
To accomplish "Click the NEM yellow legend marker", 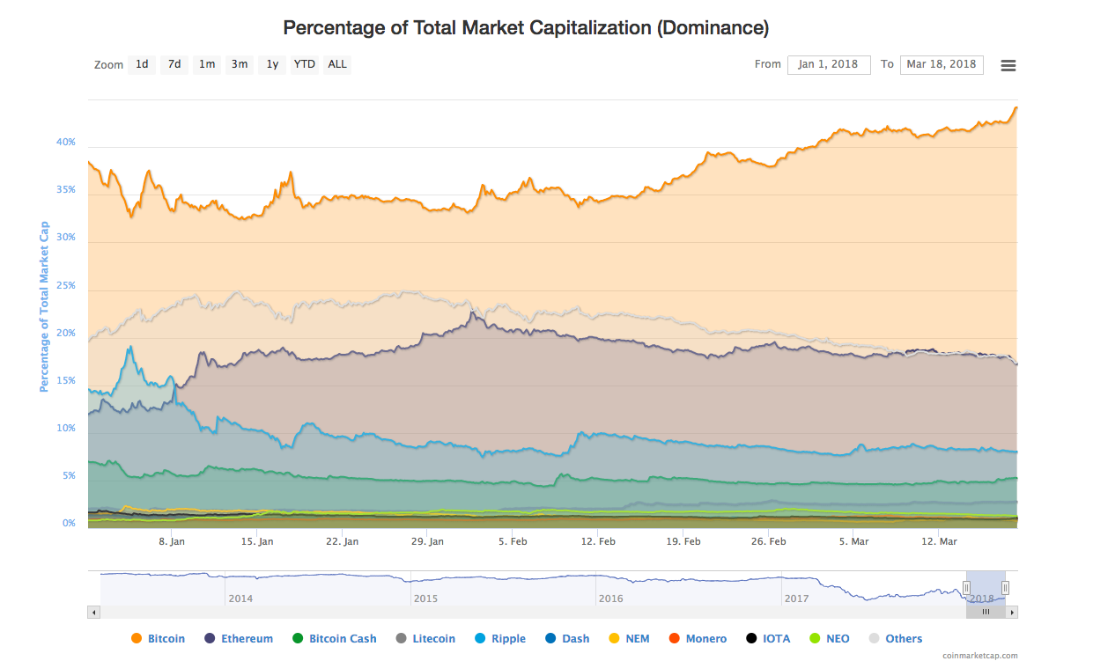I will [614, 639].
